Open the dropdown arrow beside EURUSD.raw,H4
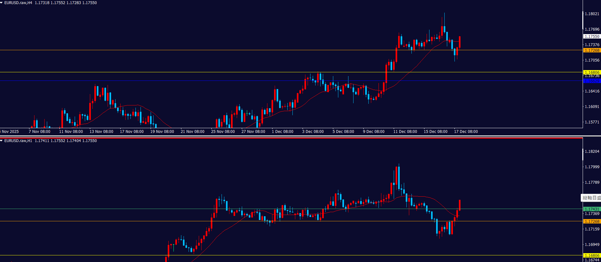This screenshot has width=601, height=262. [2, 3]
